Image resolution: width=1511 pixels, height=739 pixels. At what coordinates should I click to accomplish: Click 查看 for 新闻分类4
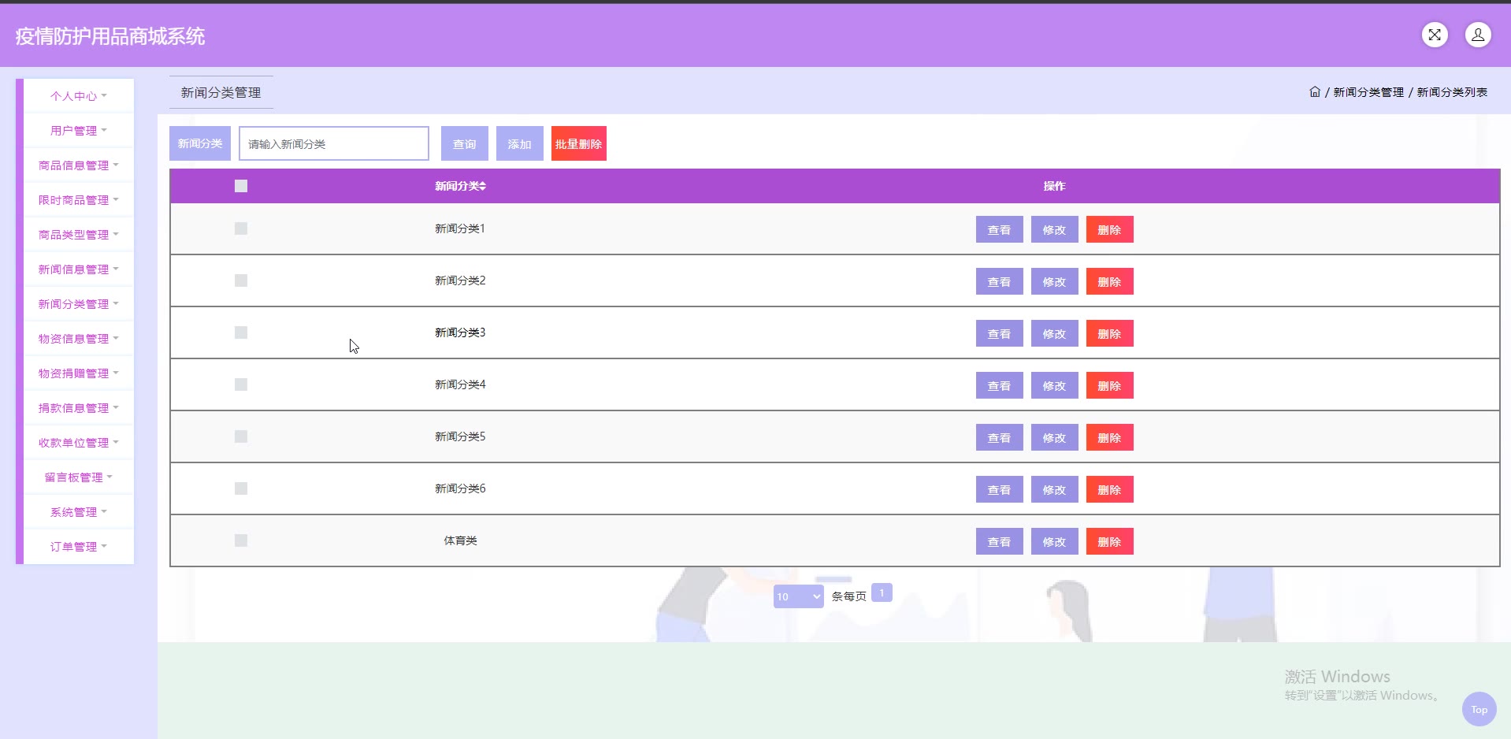point(1000,385)
